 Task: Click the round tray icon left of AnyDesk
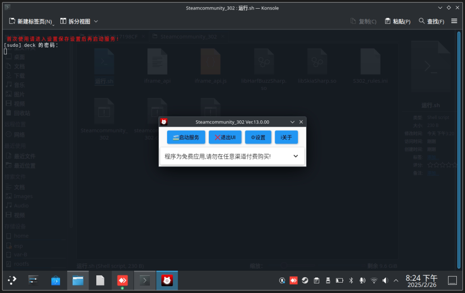282,280
